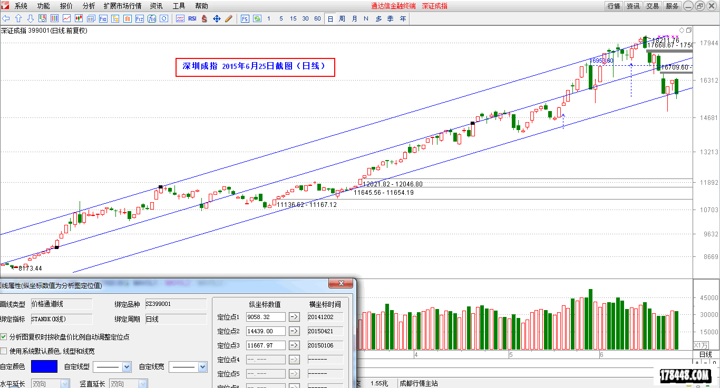The width and height of the screenshot is (720, 388).
Task: Open the quote list table icon in toolbar
Action: (x=55, y=18)
